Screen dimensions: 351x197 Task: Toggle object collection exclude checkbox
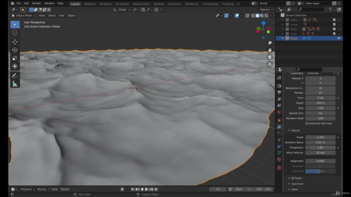coord(334,20)
